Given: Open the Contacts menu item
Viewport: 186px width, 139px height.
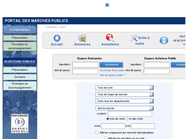Looking at the screenshot, I should click(20, 77).
